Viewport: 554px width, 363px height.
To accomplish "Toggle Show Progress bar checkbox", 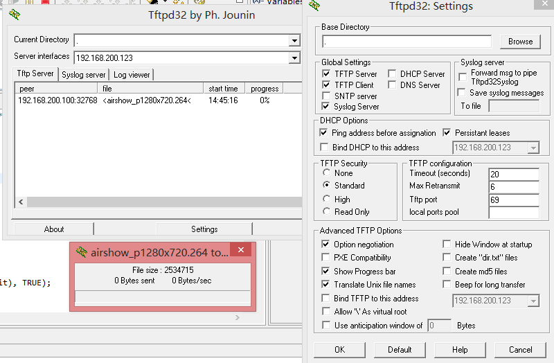I will 325,271.
